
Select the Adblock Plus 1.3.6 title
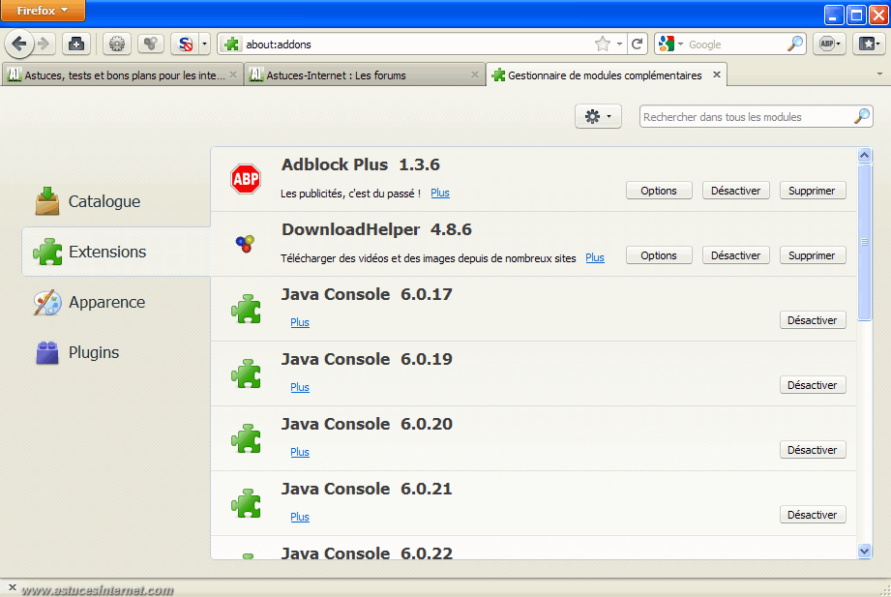(x=360, y=164)
